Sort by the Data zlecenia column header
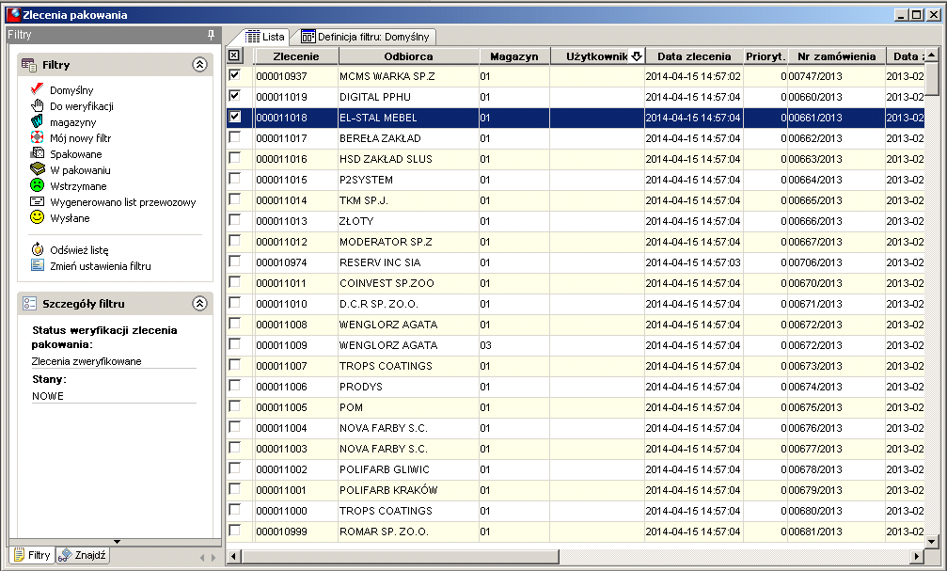Image resolution: width=947 pixels, height=571 pixels. [694, 56]
